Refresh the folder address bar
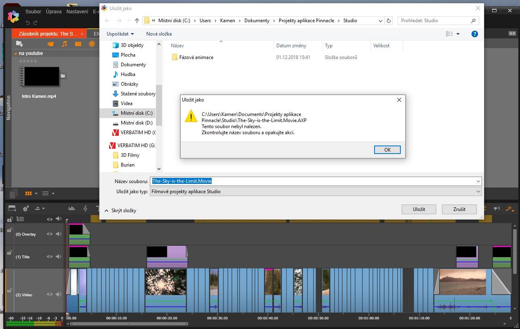 pyautogui.click(x=389, y=21)
